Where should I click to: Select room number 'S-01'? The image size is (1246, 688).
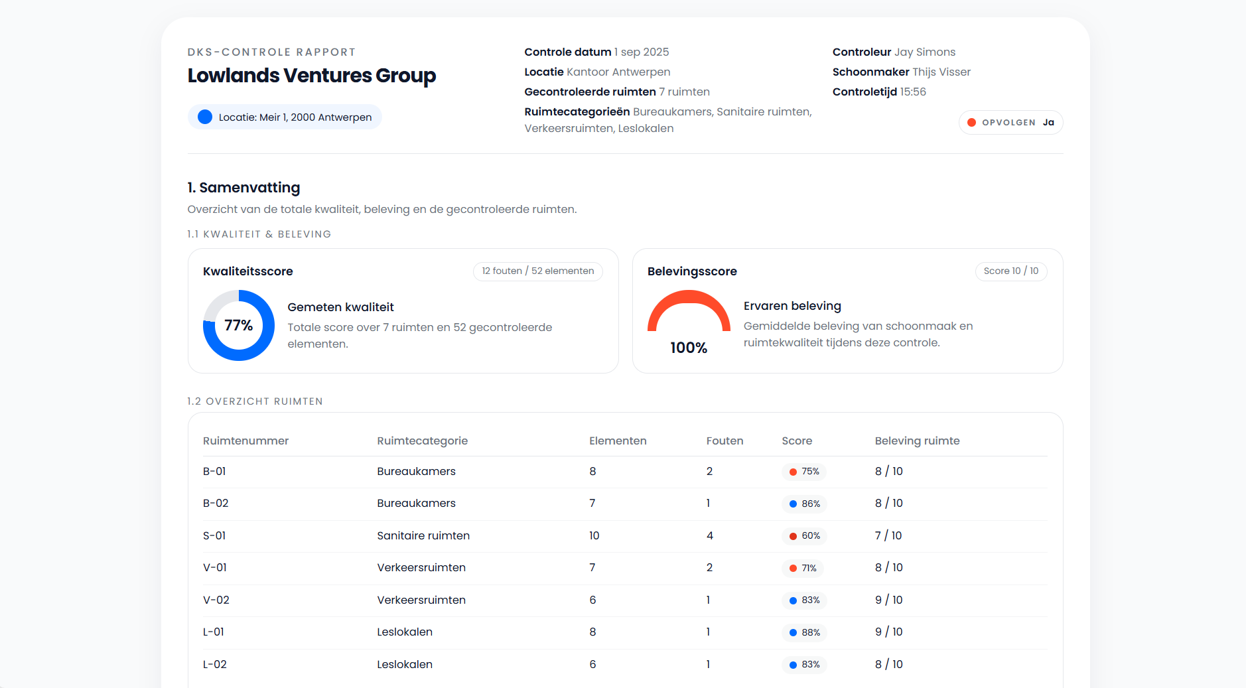(214, 536)
